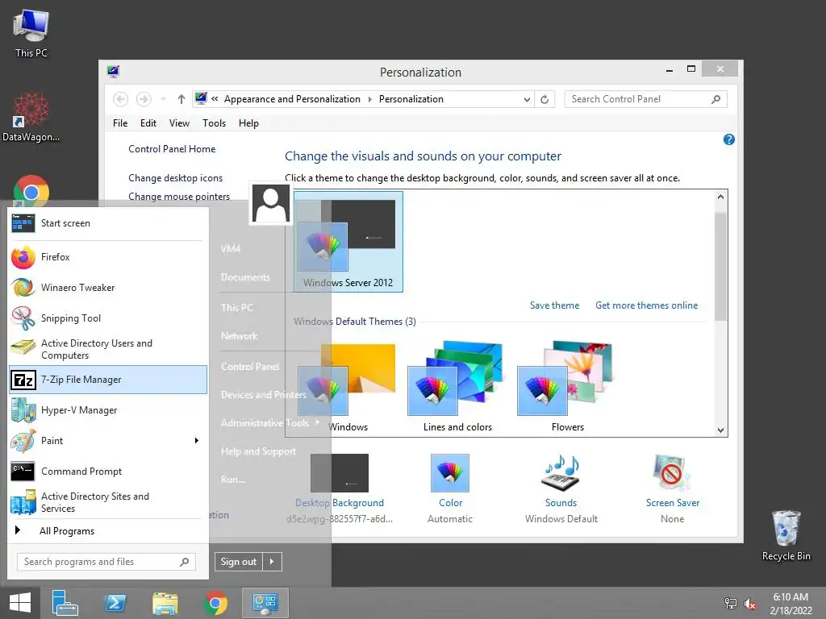This screenshot has width=826, height=619.
Task: Open Server Manager from the taskbar
Action: [x=65, y=603]
